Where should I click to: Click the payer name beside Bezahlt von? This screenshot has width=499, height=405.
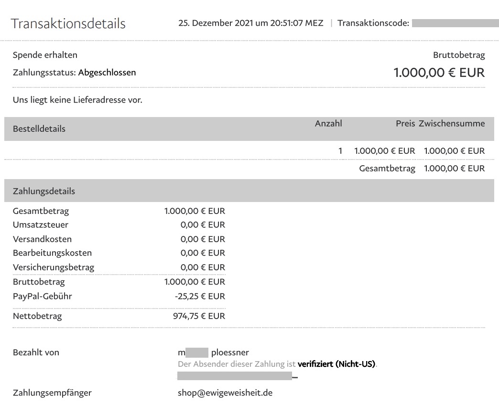pos(213,352)
